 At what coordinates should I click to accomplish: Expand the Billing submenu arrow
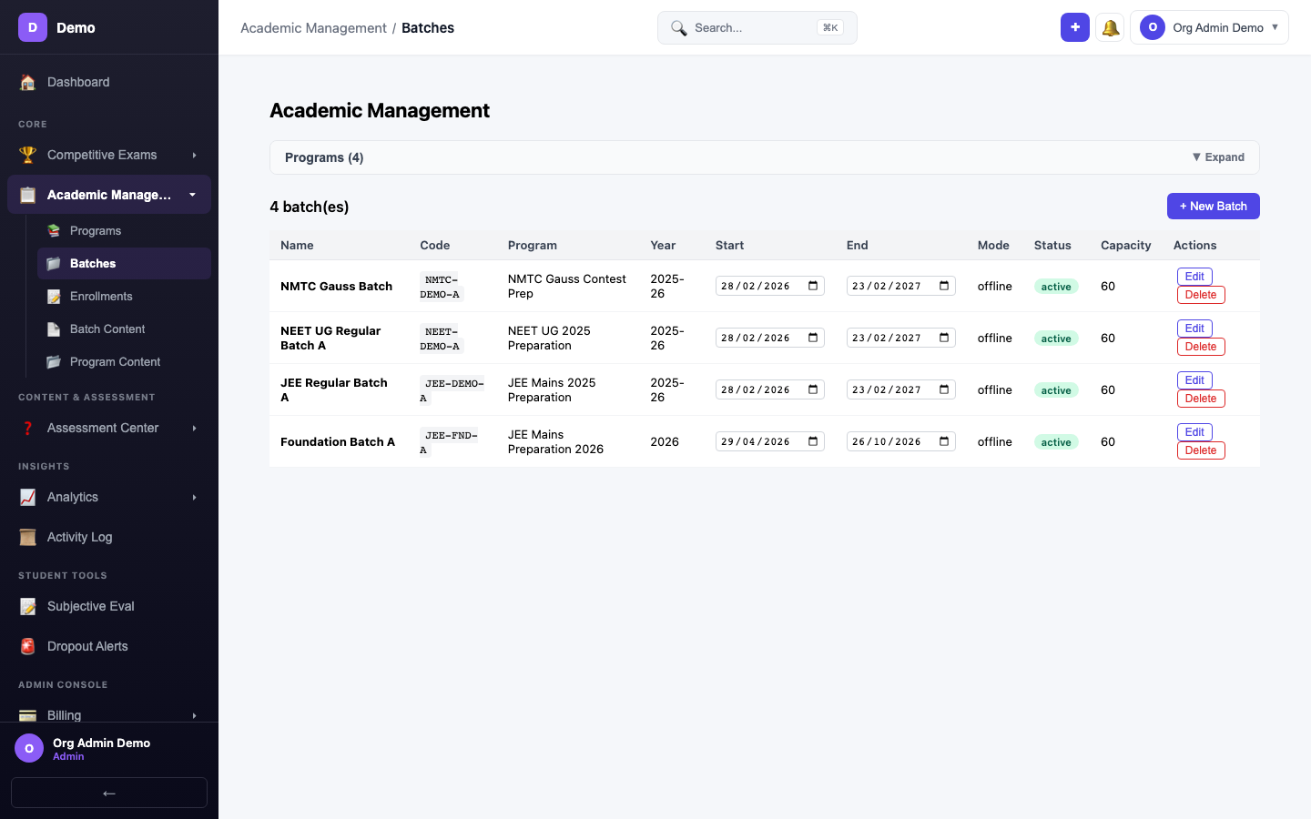[194, 716]
